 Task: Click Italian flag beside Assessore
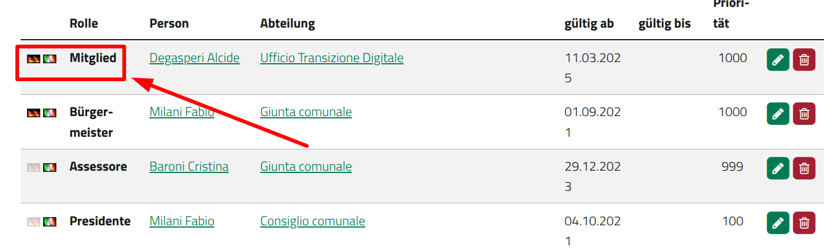(49, 167)
